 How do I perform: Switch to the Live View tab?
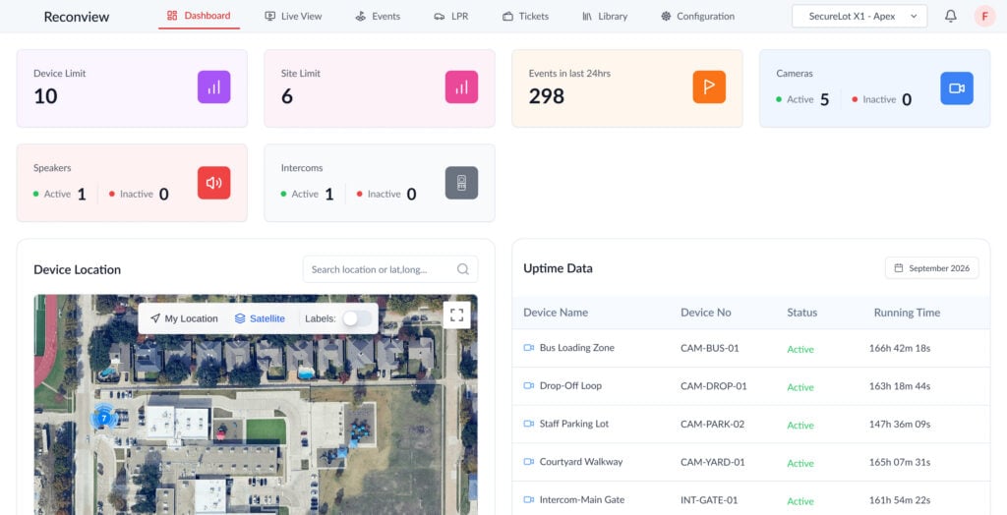(x=293, y=16)
